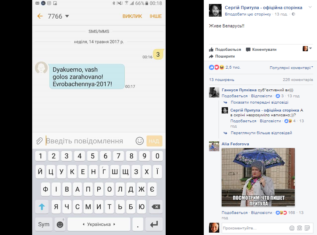
Task: Expand Переглянути більше відповідей replies
Action: tap(261, 133)
